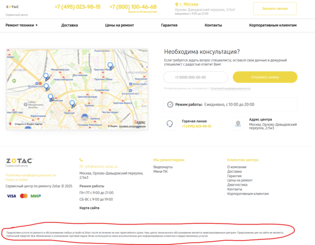Click the Клиентам центра footer heading

click(242, 160)
